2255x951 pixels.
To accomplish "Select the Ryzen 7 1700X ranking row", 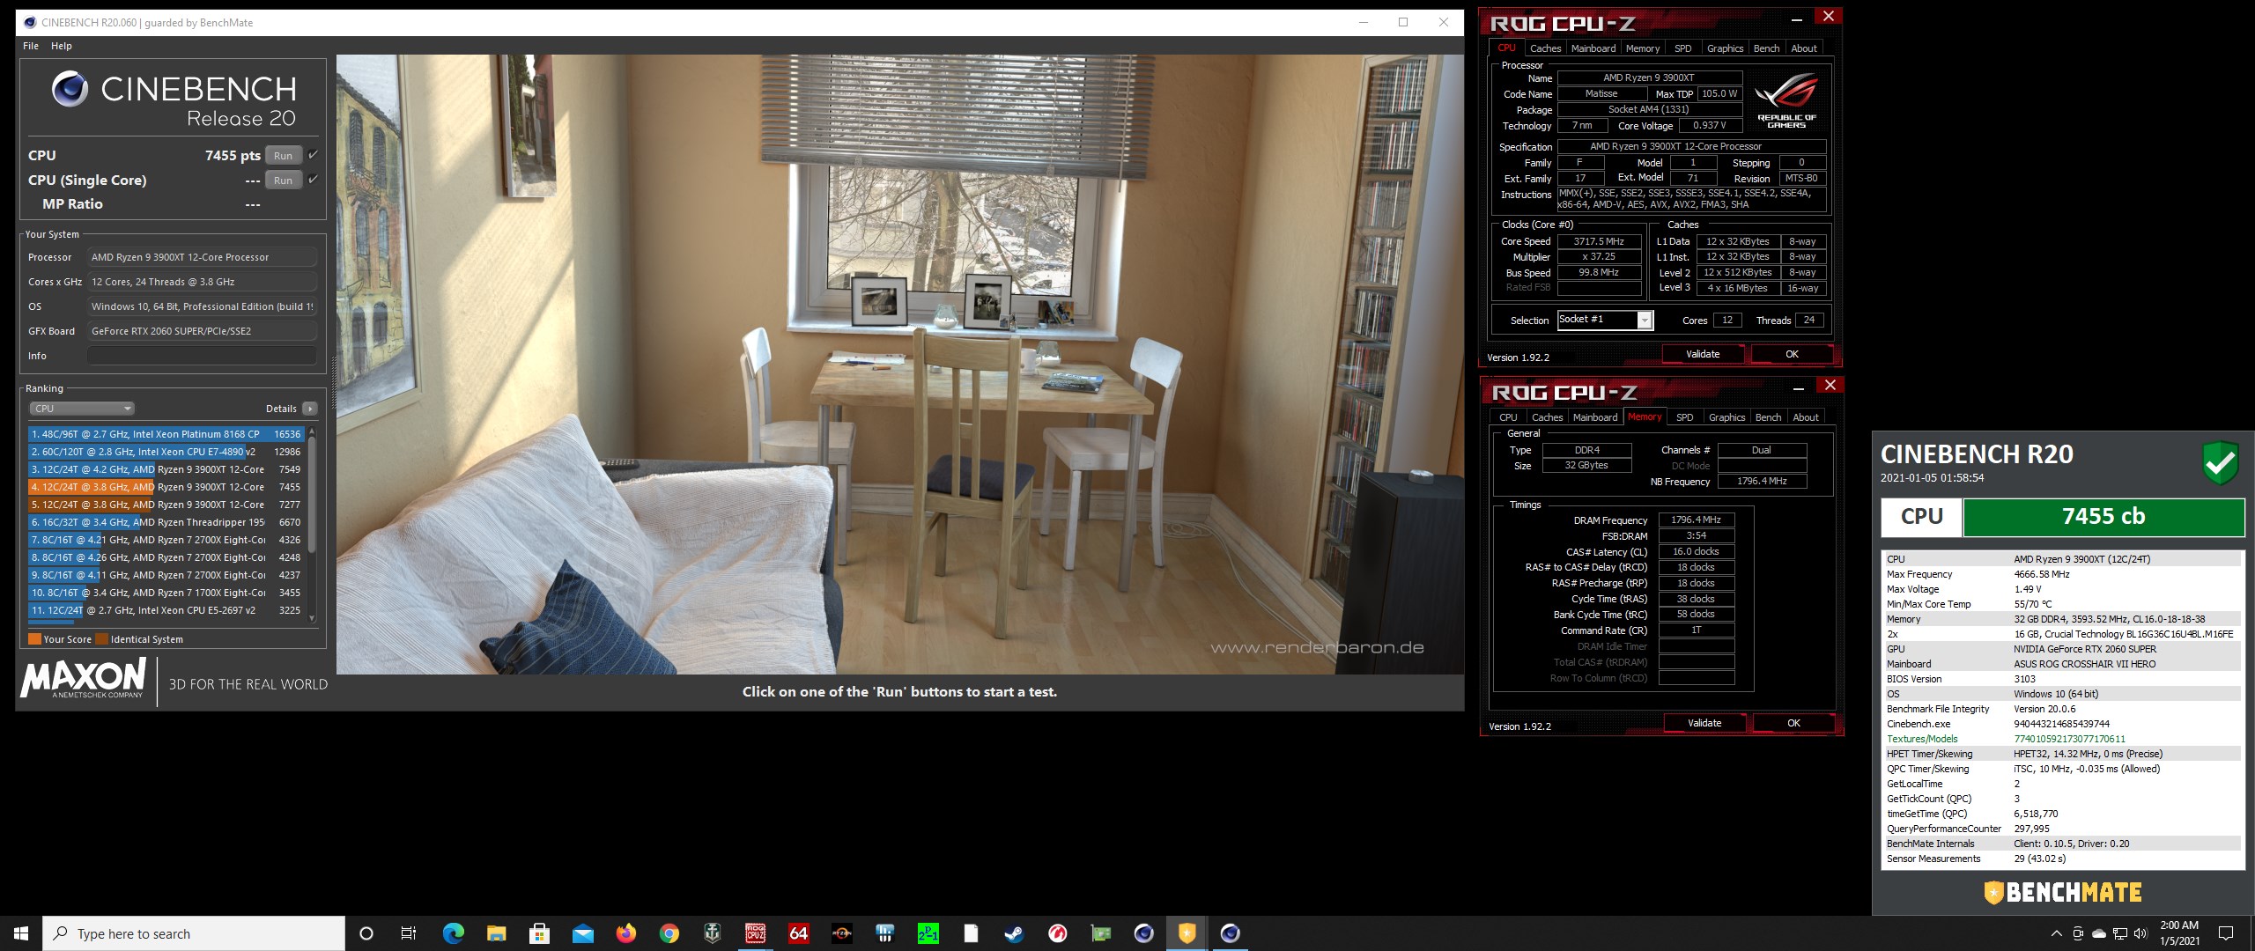I will click(166, 593).
